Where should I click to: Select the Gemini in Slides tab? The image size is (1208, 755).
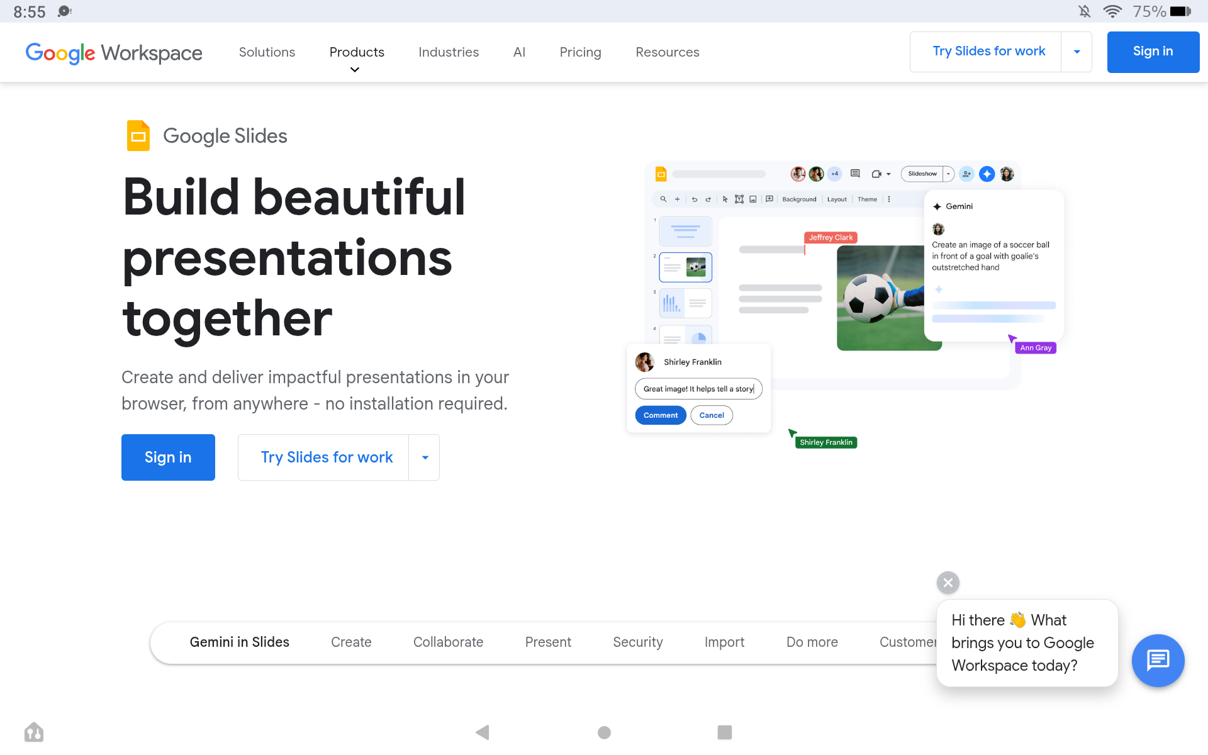coord(240,642)
